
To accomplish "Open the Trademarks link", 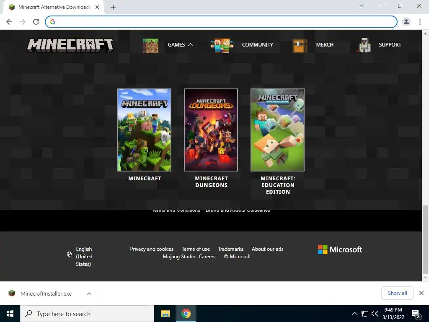I will tap(231, 249).
